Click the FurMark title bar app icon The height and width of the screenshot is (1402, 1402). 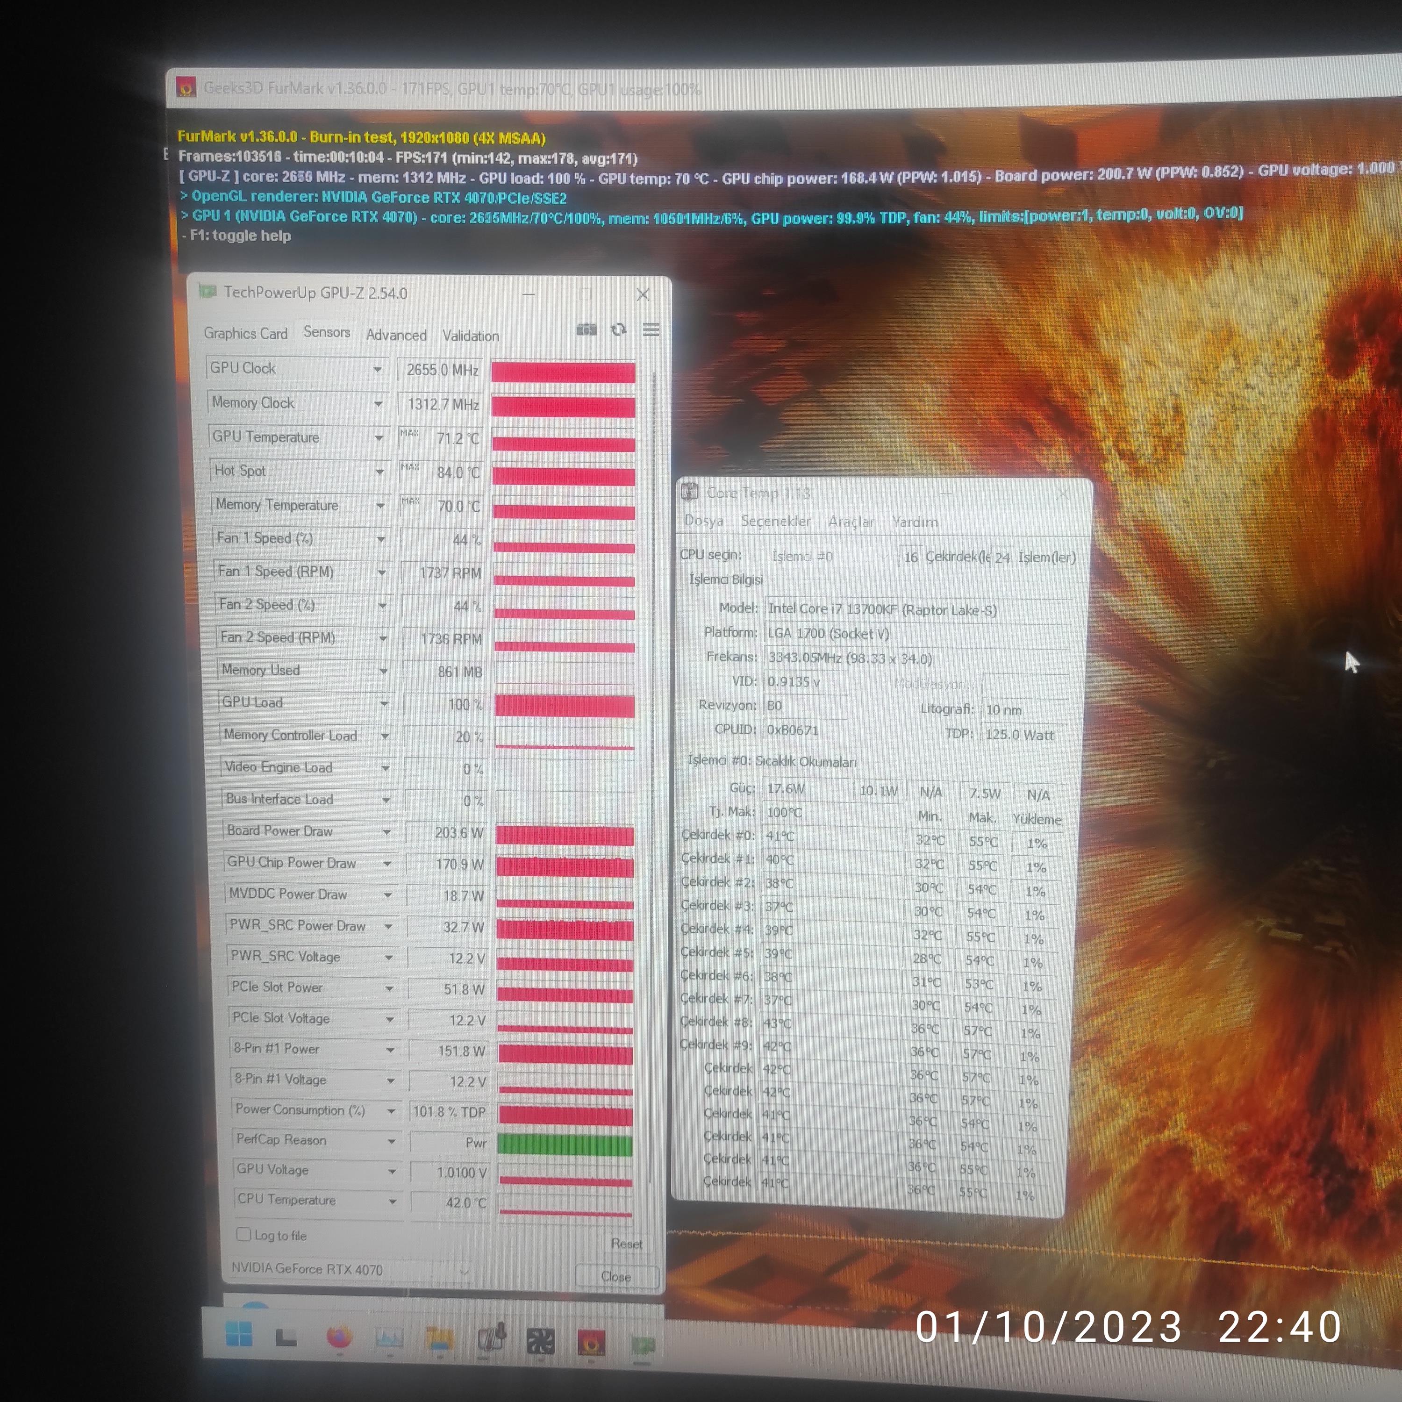pyautogui.click(x=186, y=88)
